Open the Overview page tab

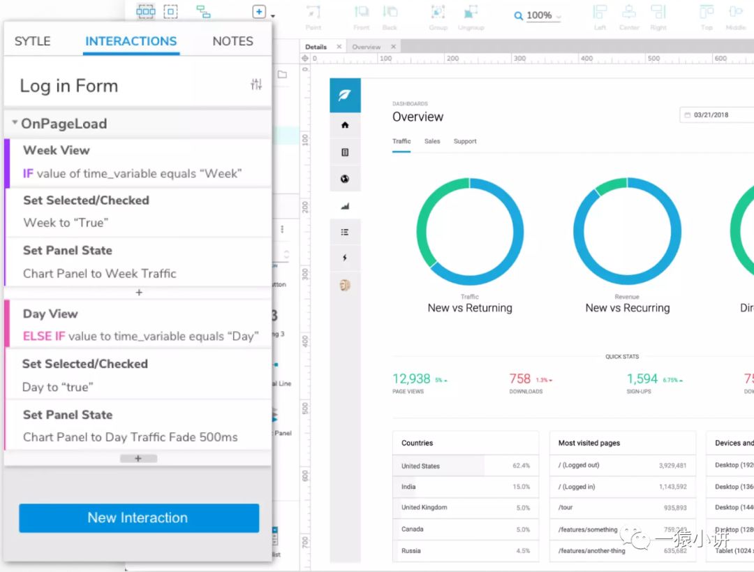[367, 47]
